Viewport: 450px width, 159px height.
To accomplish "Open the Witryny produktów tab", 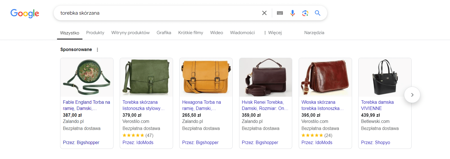I will [130, 33].
